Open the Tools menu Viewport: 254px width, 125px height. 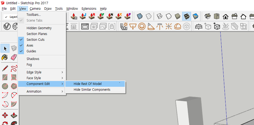pyautogui.click(x=59, y=8)
